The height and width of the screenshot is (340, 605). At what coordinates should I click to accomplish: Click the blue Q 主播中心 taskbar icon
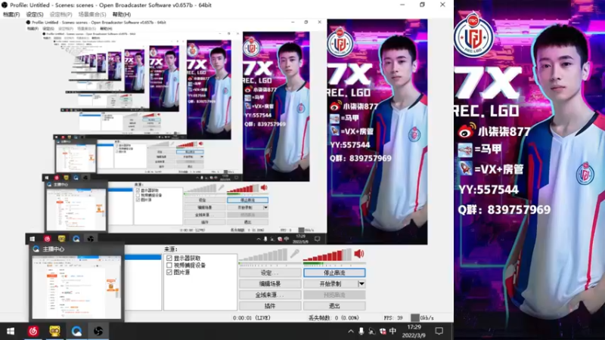coord(76,331)
